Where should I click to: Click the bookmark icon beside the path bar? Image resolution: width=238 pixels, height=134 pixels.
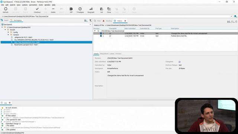pyautogui.click(x=235, y=16)
